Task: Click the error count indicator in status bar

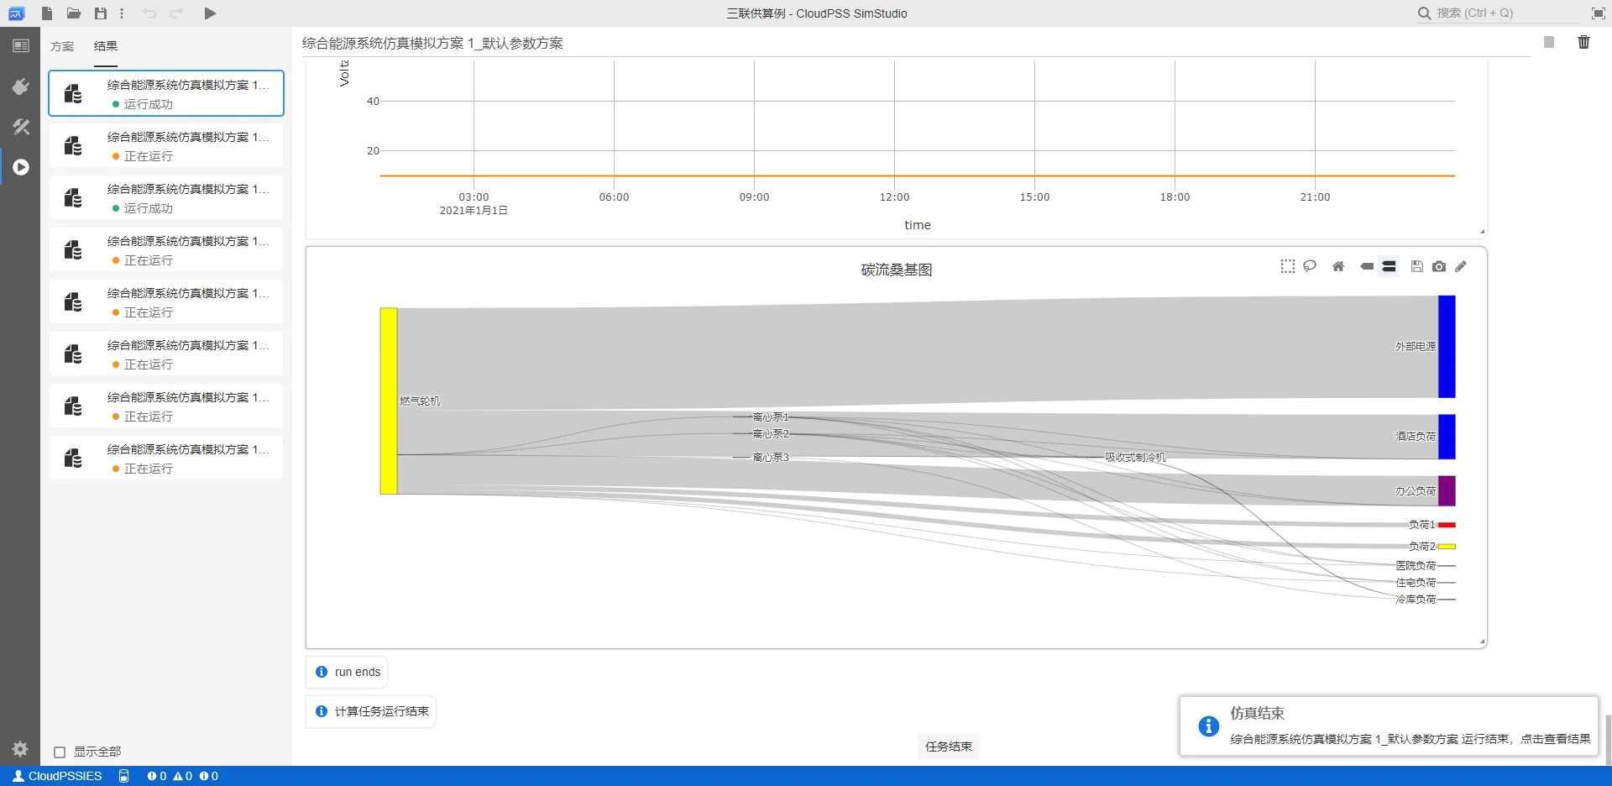Action: tap(156, 776)
